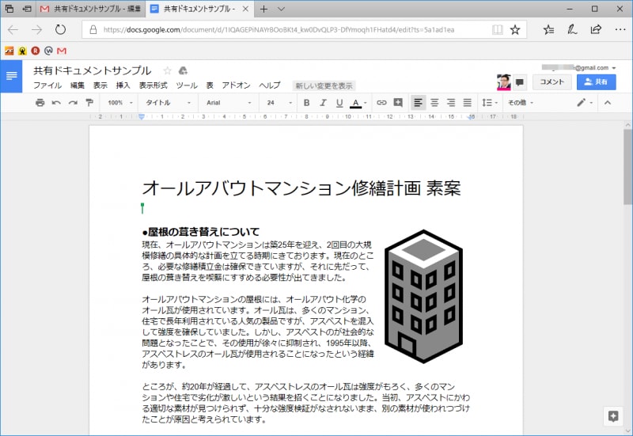The image size is (633, 436).
Task: Click the Explore button at bottom right
Action: [x=613, y=416]
